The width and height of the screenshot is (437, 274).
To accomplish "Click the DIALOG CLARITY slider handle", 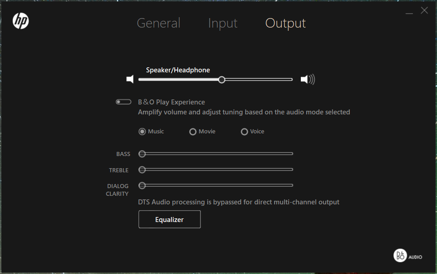I will point(142,185).
